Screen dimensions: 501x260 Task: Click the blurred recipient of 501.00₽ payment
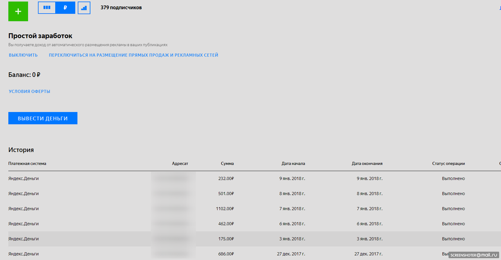[x=173, y=194]
